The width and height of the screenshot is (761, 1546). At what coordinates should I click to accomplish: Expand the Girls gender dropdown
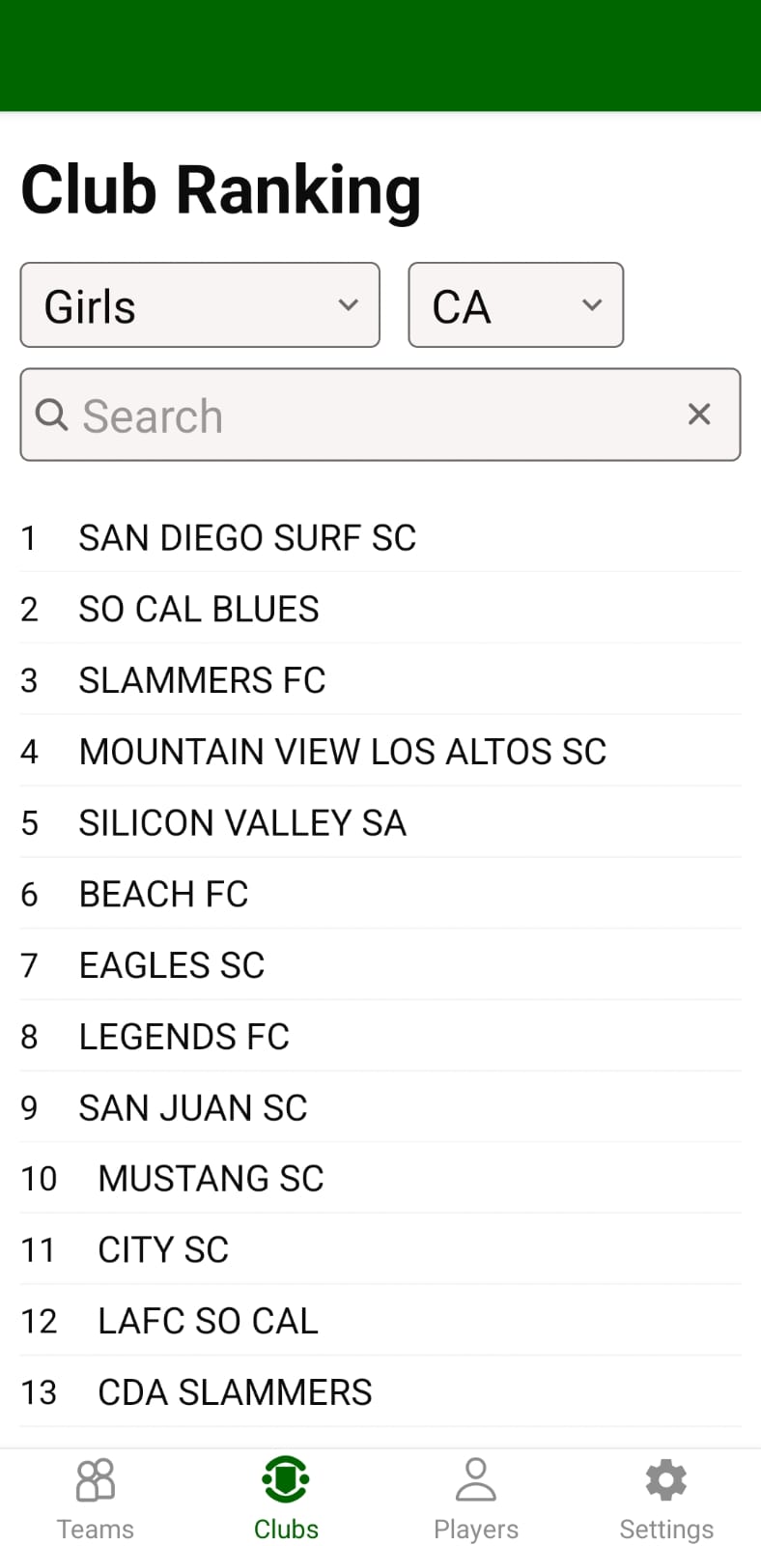(x=200, y=305)
